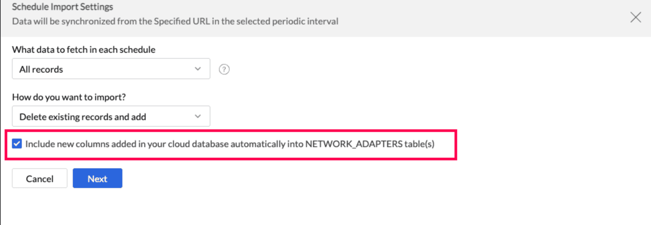This screenshot has width=651, height=225.
Task: Cancel the schedule import settings
Action: coord(39,178)
